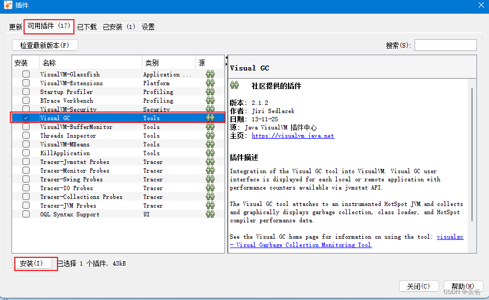The height and width of the screenshot is (300, 489).
Task: Click community source icon for Tracer-IO Probes row
Action: (x=210, y=187)
